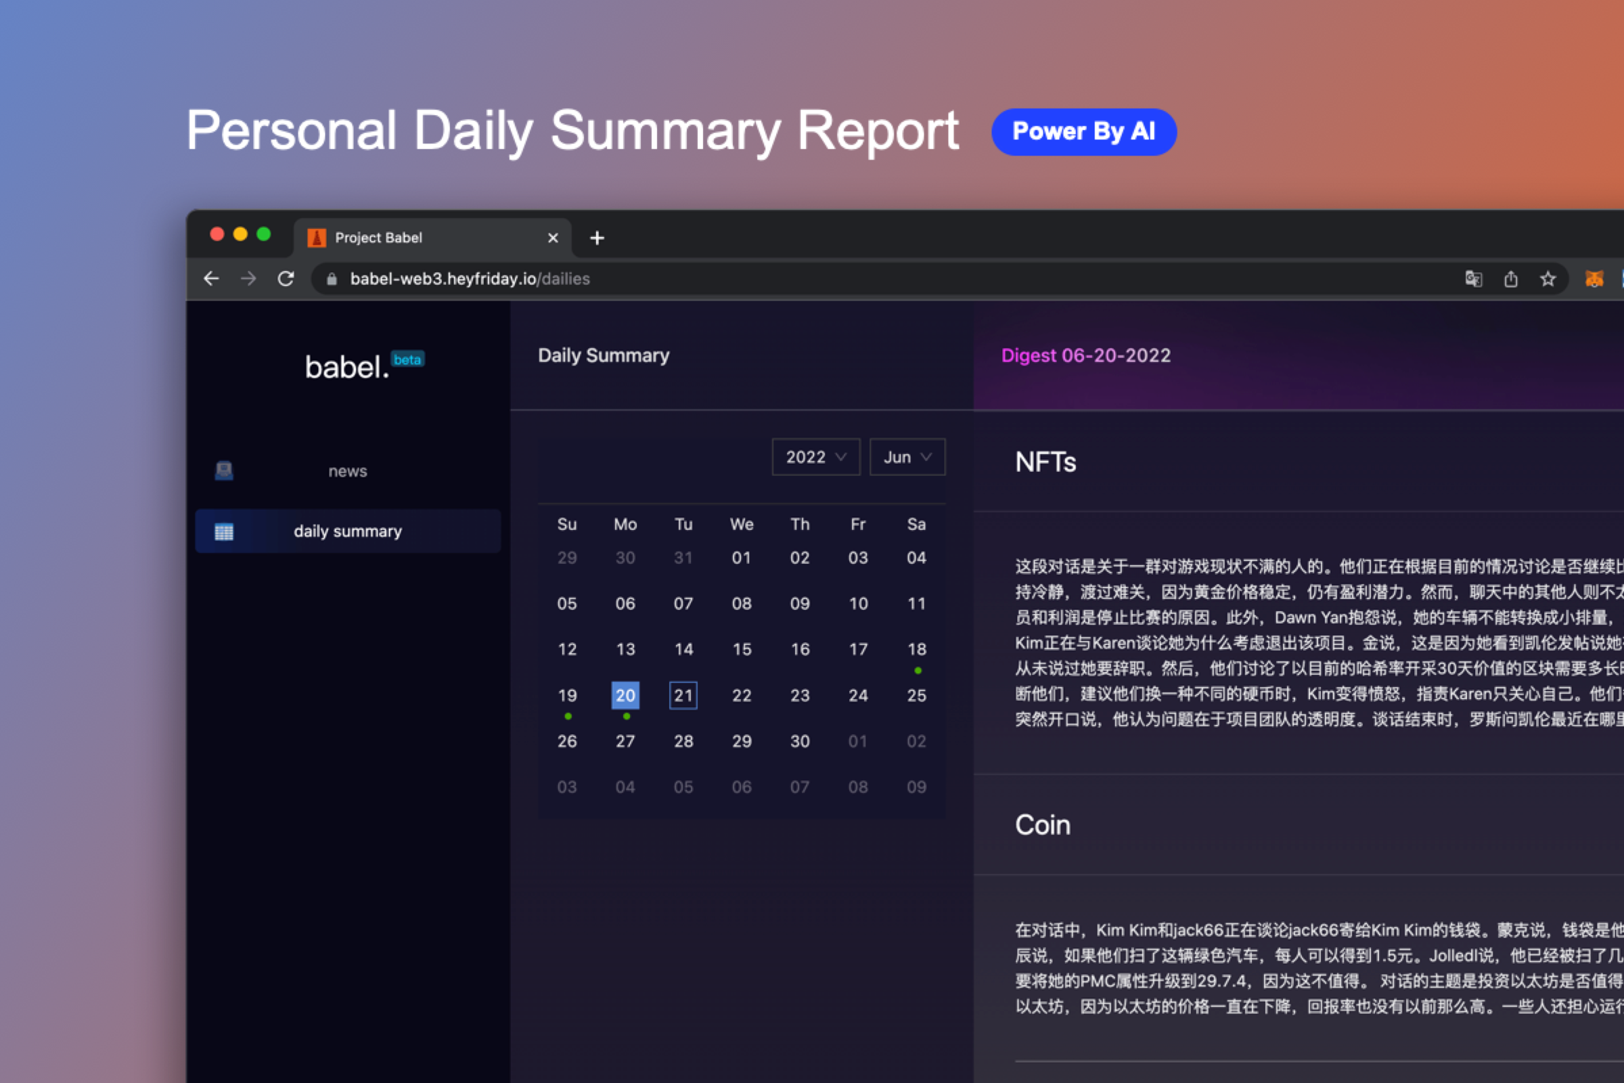This screenshot has width=1624, height=1083.
Task: Open the 2022 year dropdown
Action: point(815,458)
